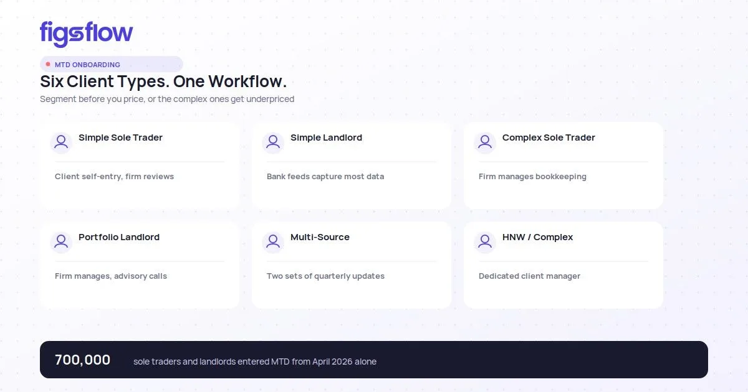Screen dimensions: 748x392
Task: Click 'Dedicated client manager' description
Action: click(529, 276)
